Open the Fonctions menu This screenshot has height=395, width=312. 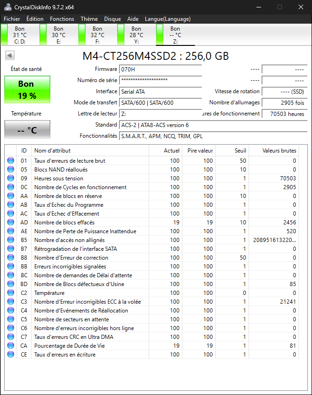pos(62,19)
